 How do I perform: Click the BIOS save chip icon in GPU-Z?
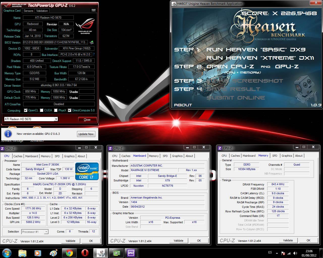pos(92,42)
